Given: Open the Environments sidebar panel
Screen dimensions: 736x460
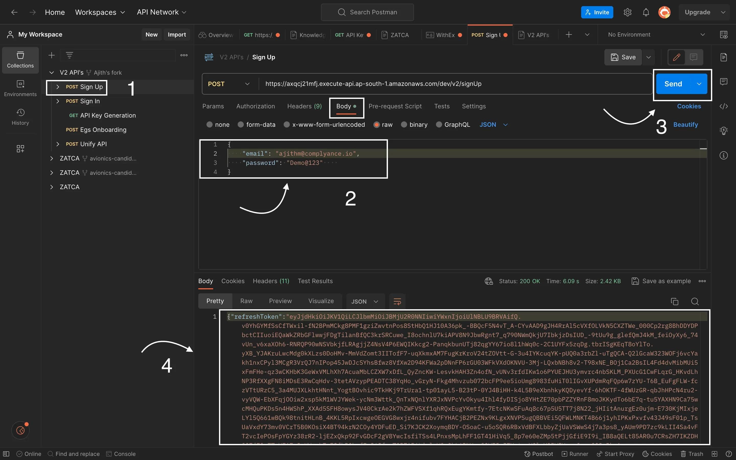Looking at the screenshot, I should [20, 88].
